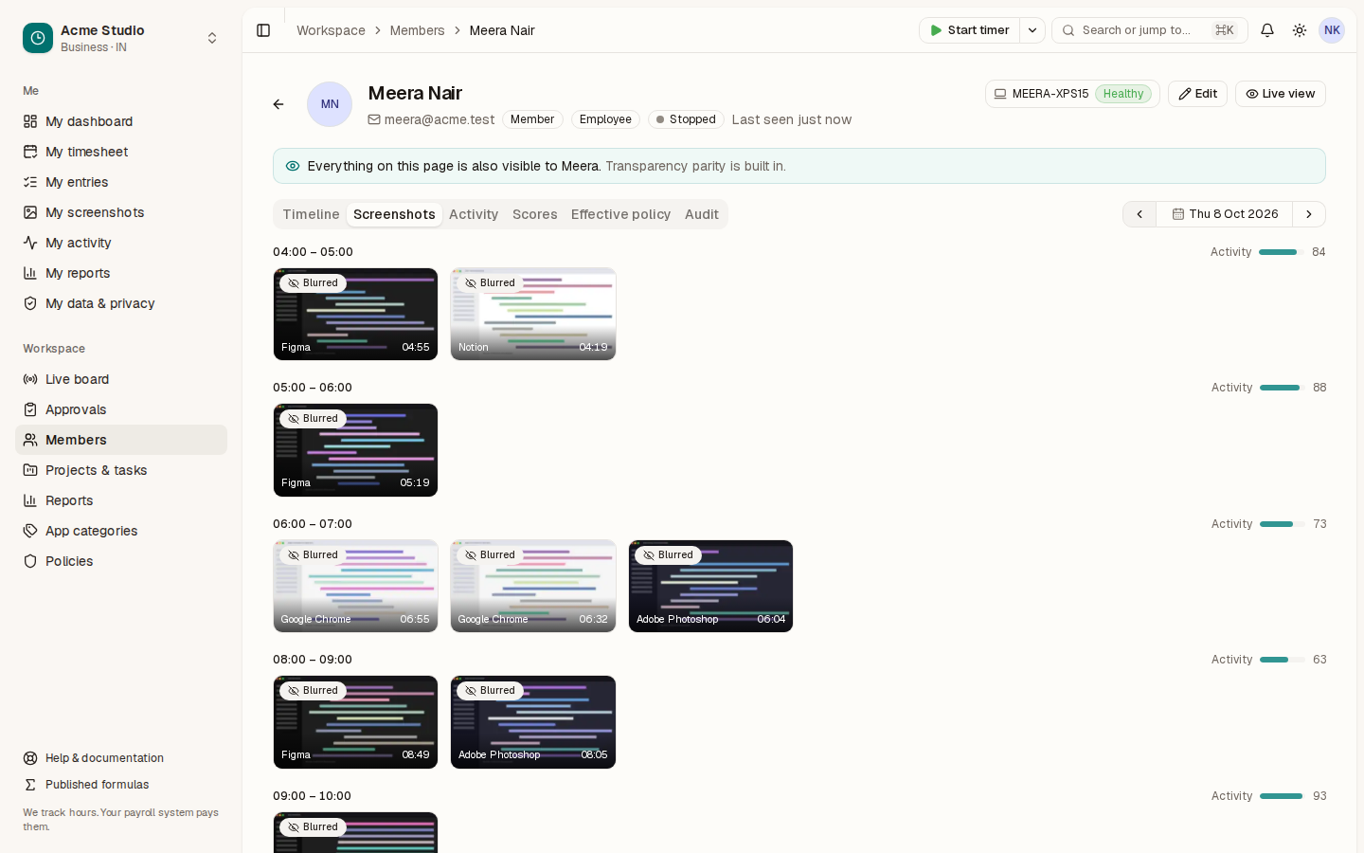The image size is (1364, 853).
Task: Open My reports
Action: 121,273
